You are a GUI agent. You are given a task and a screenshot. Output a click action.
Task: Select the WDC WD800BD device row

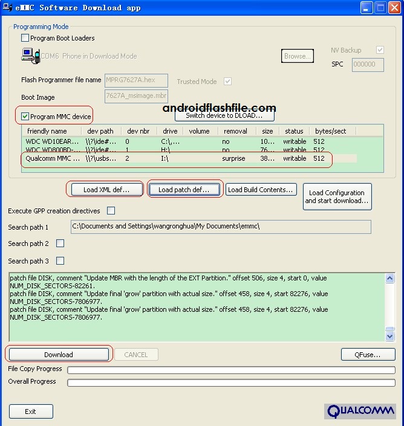click(189, 150)
